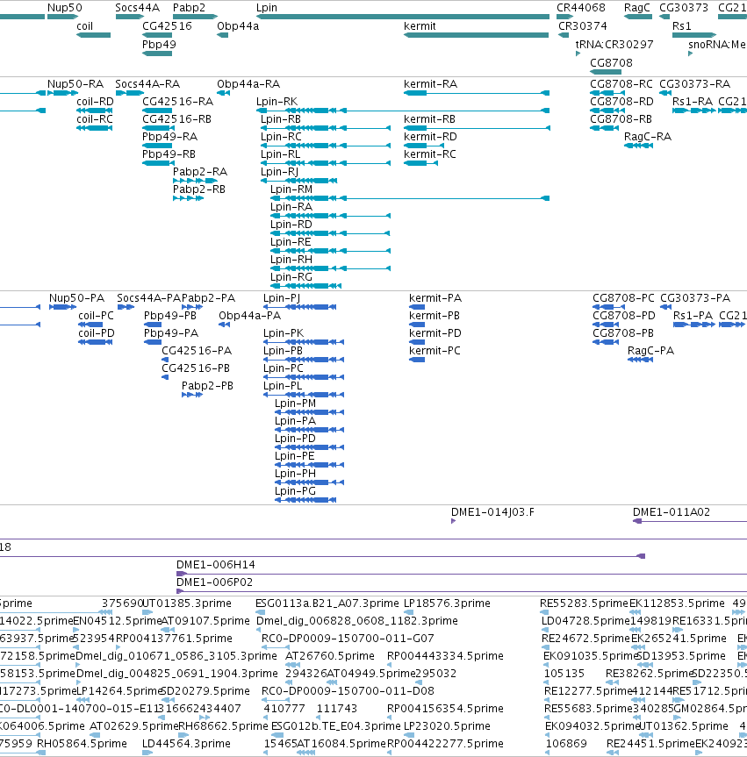Select the RagC gene label

[x=636, y=8]
